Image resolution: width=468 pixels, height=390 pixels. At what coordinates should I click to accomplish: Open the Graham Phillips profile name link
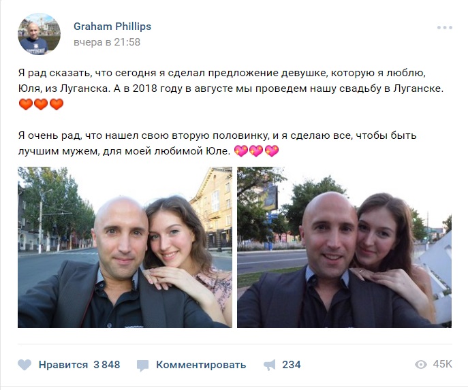coord(112,27)
